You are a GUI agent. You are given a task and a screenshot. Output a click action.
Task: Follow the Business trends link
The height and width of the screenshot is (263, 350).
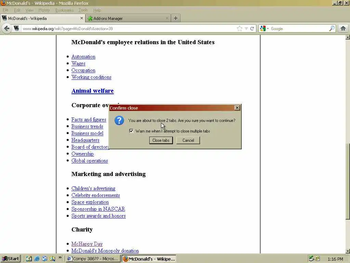(87, 126)
